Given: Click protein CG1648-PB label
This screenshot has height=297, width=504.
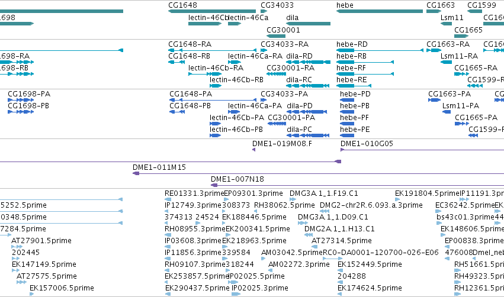Looking at the screenshot, I should (x=190, y=106).
